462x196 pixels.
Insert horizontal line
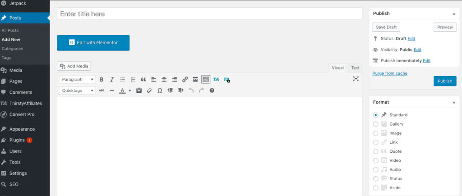pyautogui.click(x=112, y=91)
